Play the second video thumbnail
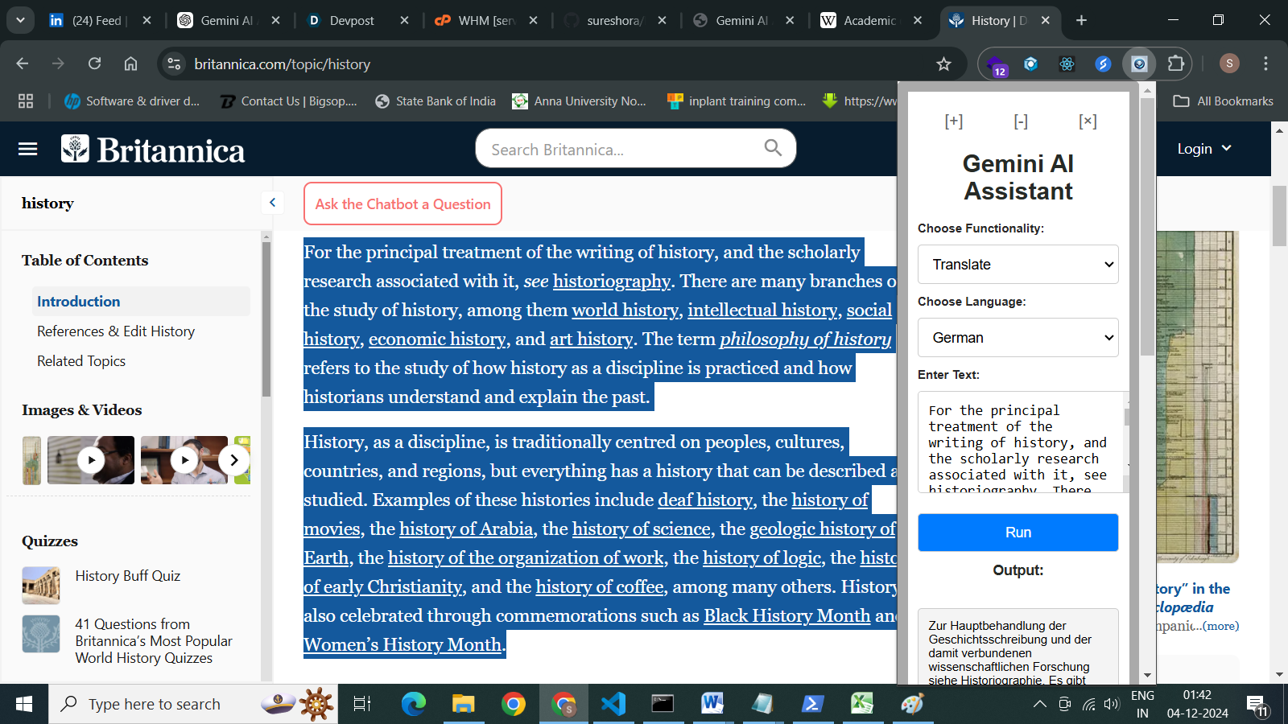This screenshot has height=724, width=1288. click(x=184, y=460)
